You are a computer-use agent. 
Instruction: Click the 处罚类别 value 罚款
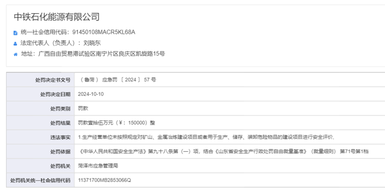(83, 108)
